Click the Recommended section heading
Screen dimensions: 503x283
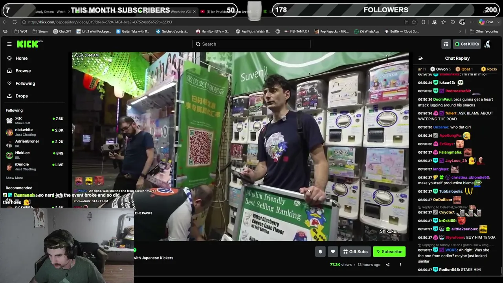point(19,188)
